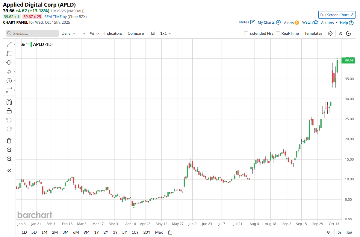Open the Daily period dropdown
Viewport: 360px width, 237px height.
pos(68,33)
